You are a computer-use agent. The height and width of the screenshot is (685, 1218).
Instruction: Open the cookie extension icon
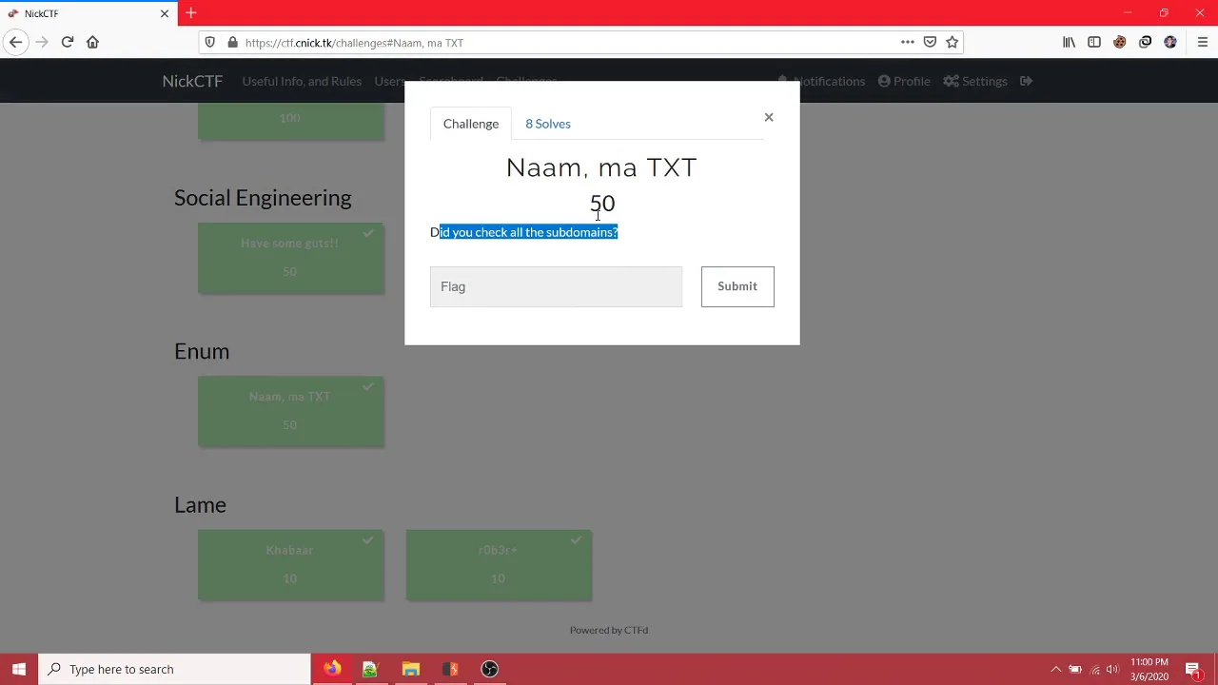click(x=1120, y=42)
